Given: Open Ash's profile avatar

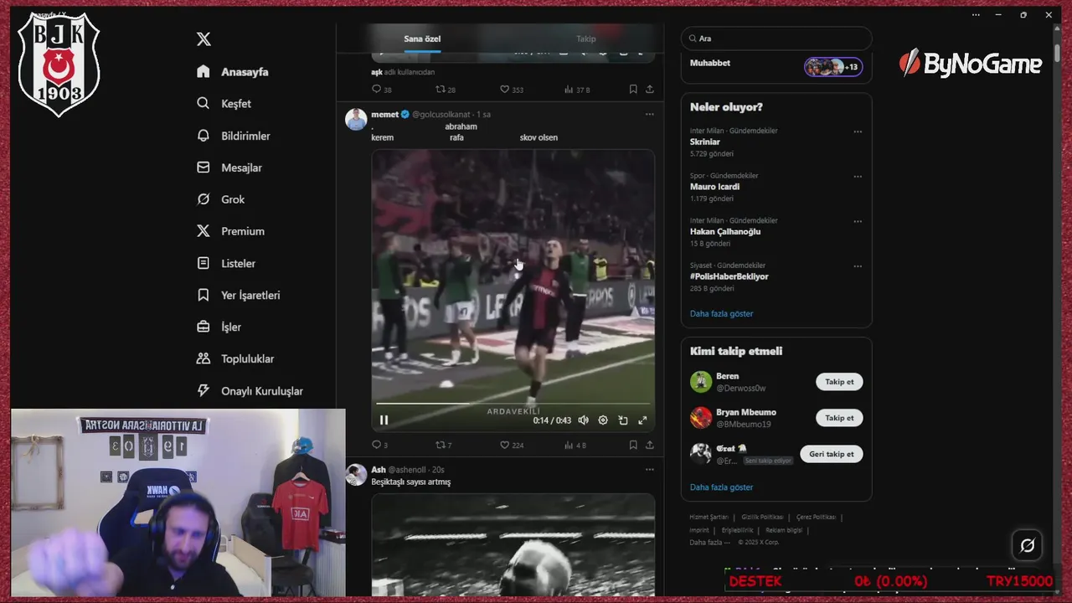Looking at the screenshot, I should click(356, 475).
